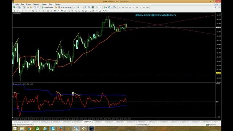Select the email text label on chart
This screenshot has height=131, width=233.
(x=155, y=15)
